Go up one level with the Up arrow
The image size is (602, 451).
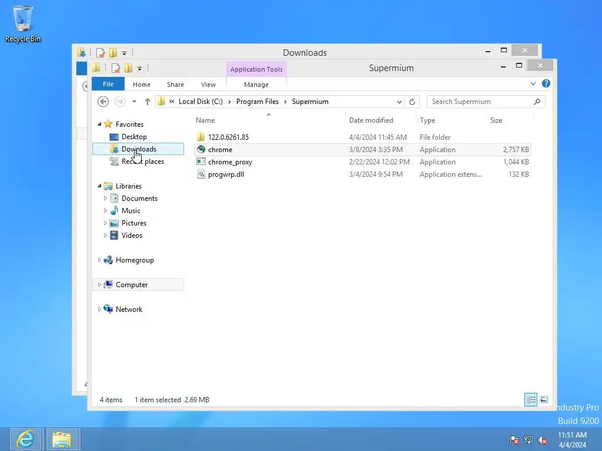(148, 102)
